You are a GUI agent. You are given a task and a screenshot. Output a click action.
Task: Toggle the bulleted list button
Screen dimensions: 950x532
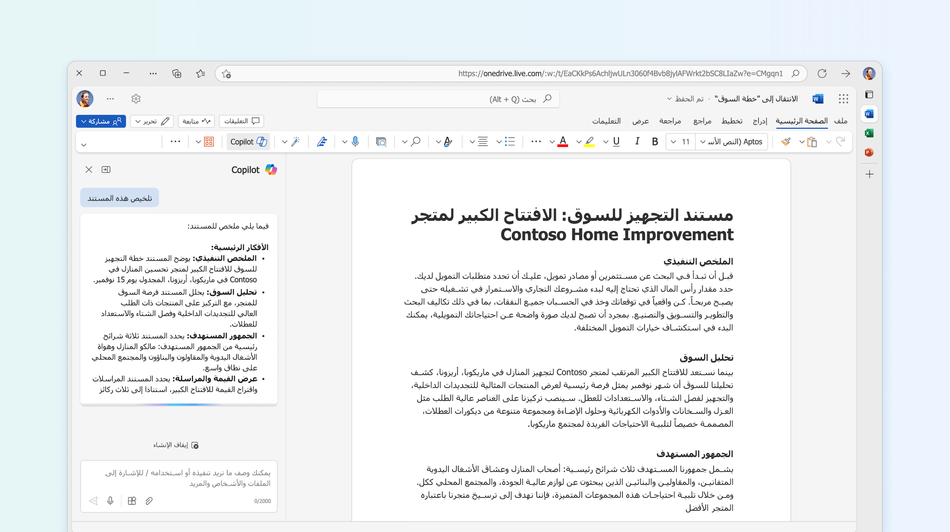coord(510,142)
